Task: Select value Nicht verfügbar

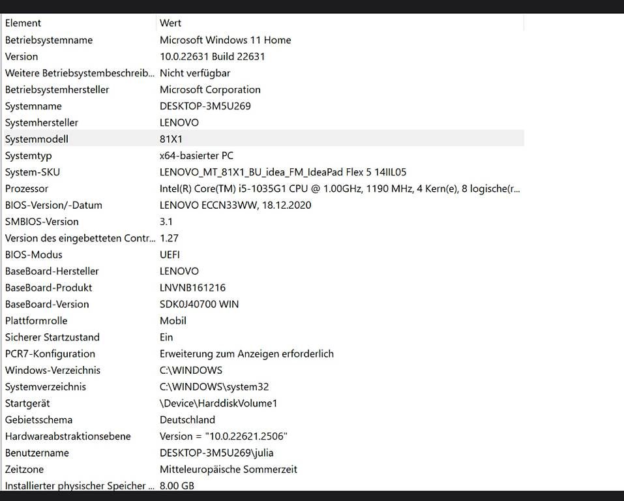Action: [195, 73]
